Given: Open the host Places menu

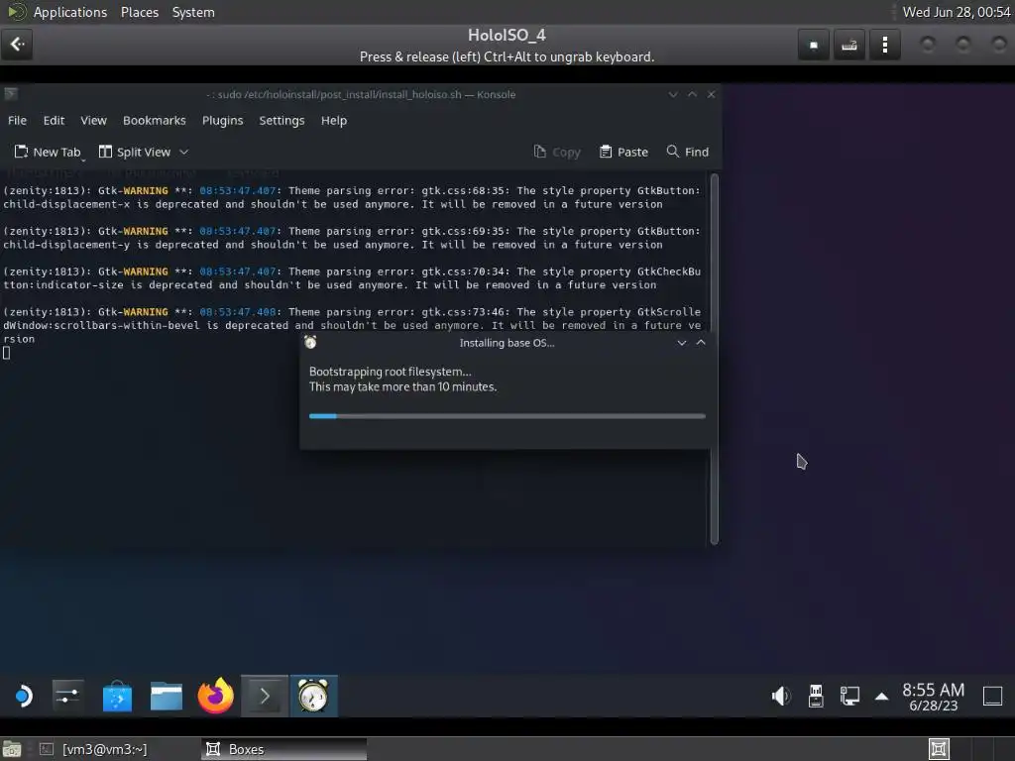Looking at the screenshot, I should click(140, 12).
